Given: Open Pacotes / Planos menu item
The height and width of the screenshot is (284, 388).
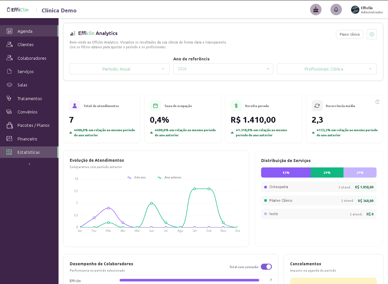Looking at the screenshot, I should pyautogui.click(x=29, y=125).
